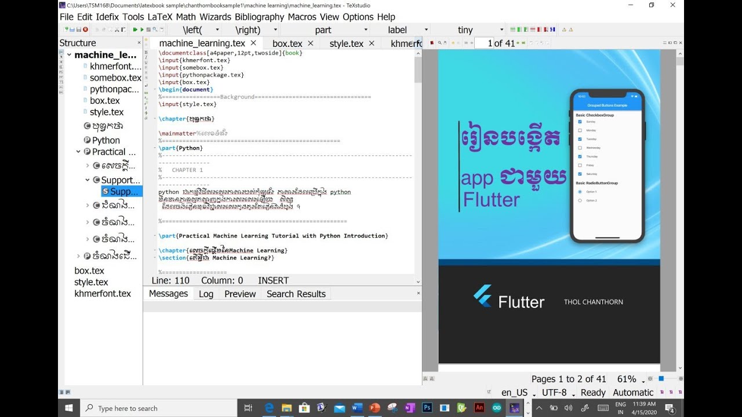Open Adobe Animate from the taskbar
Screen dimensions: 742x417
pyautogui.click(x=479, y=408)
